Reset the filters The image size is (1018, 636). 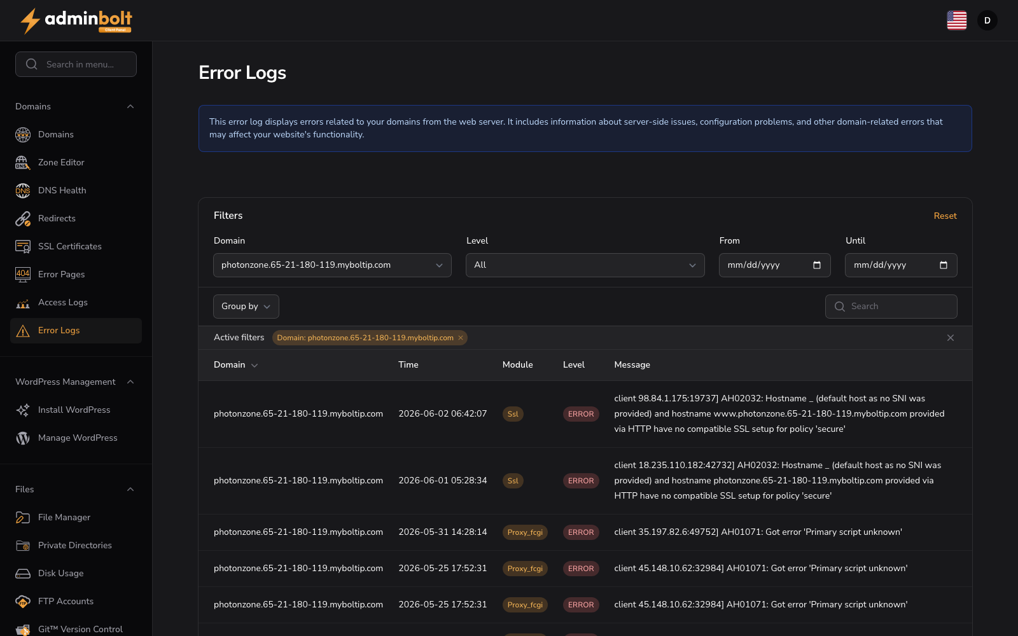tap(945, 216)
